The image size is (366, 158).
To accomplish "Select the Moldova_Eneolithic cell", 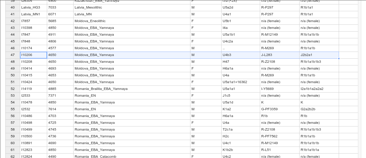I will tap(132, 21).
